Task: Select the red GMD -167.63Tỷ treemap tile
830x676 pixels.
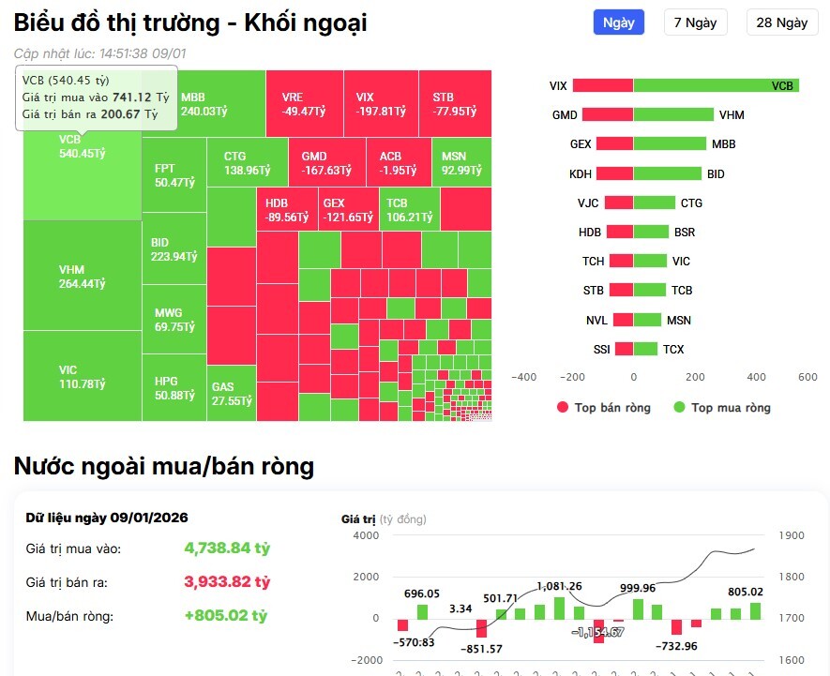Action: (x=327, y=162)
